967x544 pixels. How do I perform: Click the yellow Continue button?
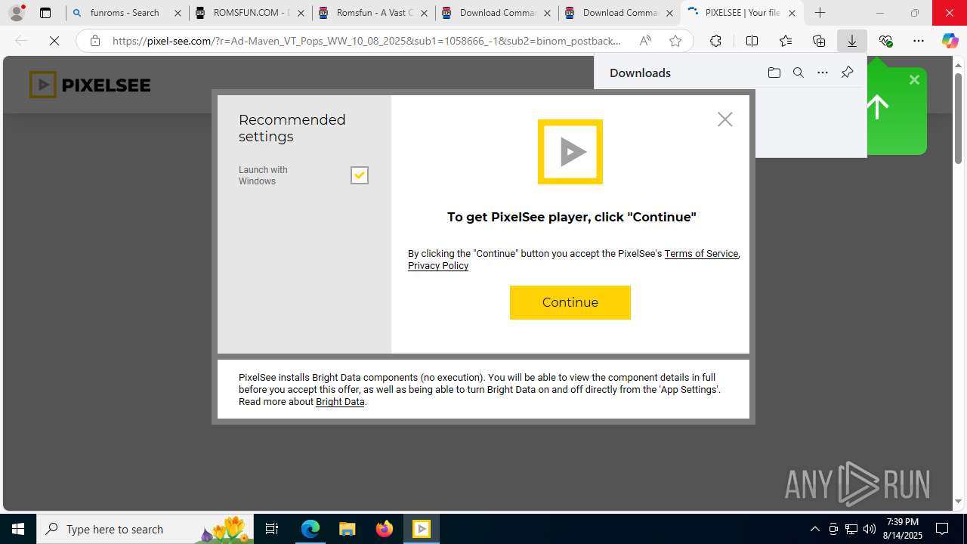click(x=570, y=302)
